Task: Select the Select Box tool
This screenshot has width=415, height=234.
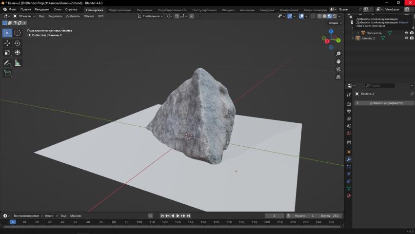Action: (x=7, y=33)
